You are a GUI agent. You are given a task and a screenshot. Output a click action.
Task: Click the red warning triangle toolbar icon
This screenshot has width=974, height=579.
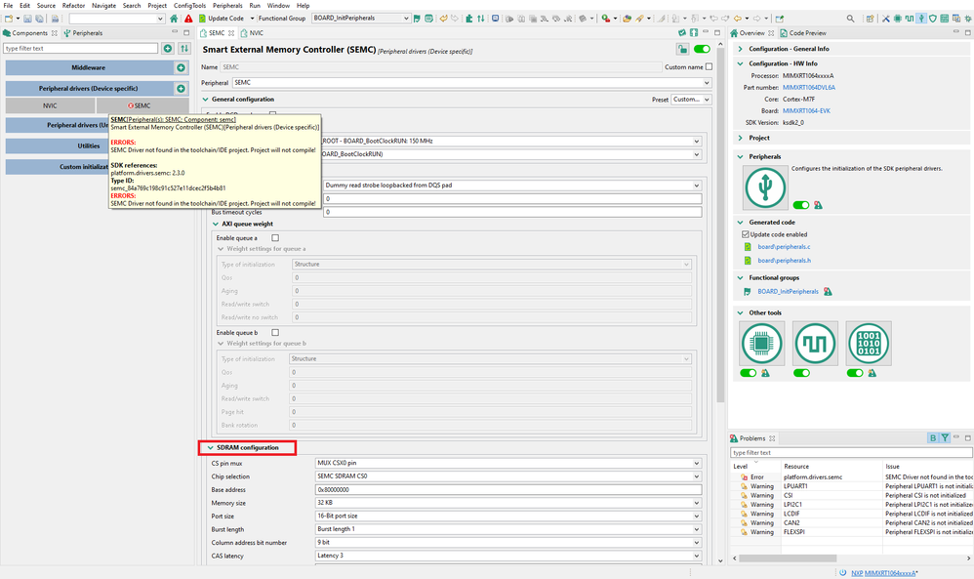point(188,19)
